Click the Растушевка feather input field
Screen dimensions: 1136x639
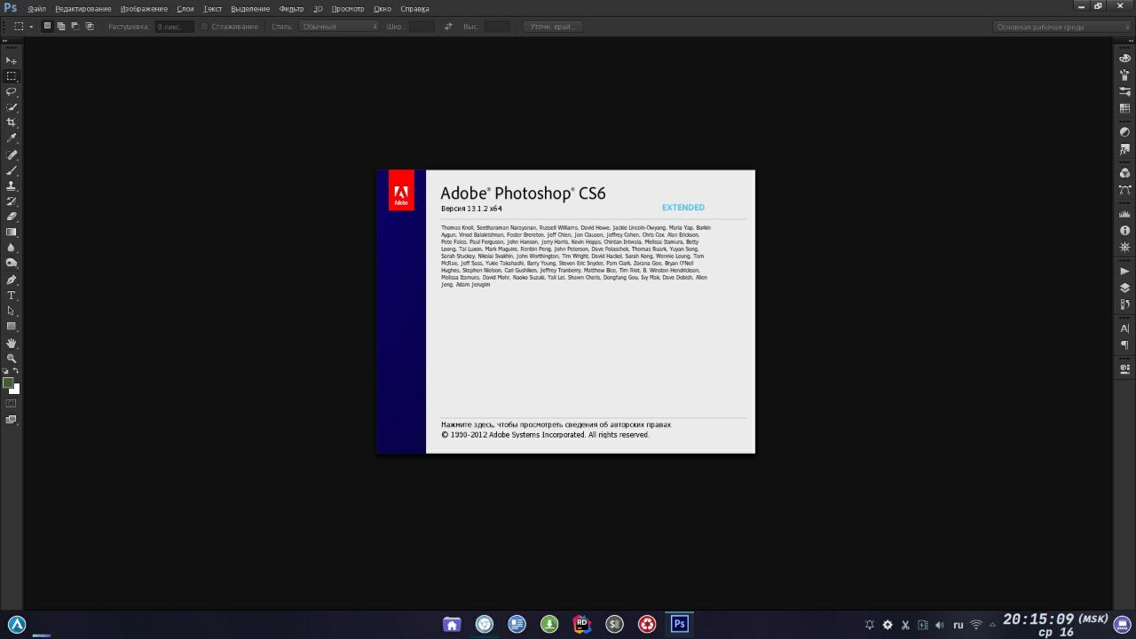[174, 27]
